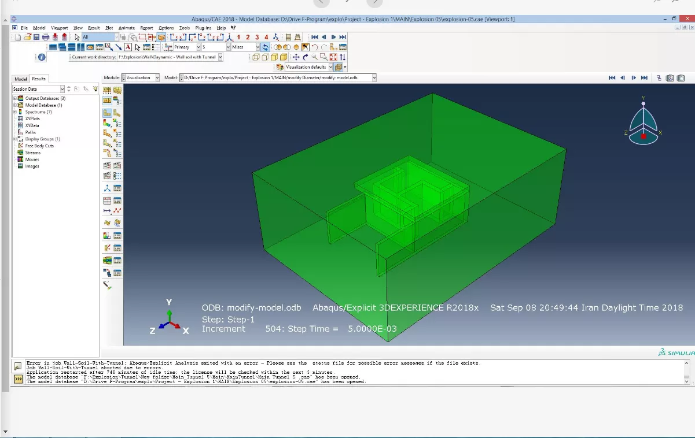Viewport: 695px width, 438px height.
Task: Open the Plug-ins menu
Action: click(203, 28)
